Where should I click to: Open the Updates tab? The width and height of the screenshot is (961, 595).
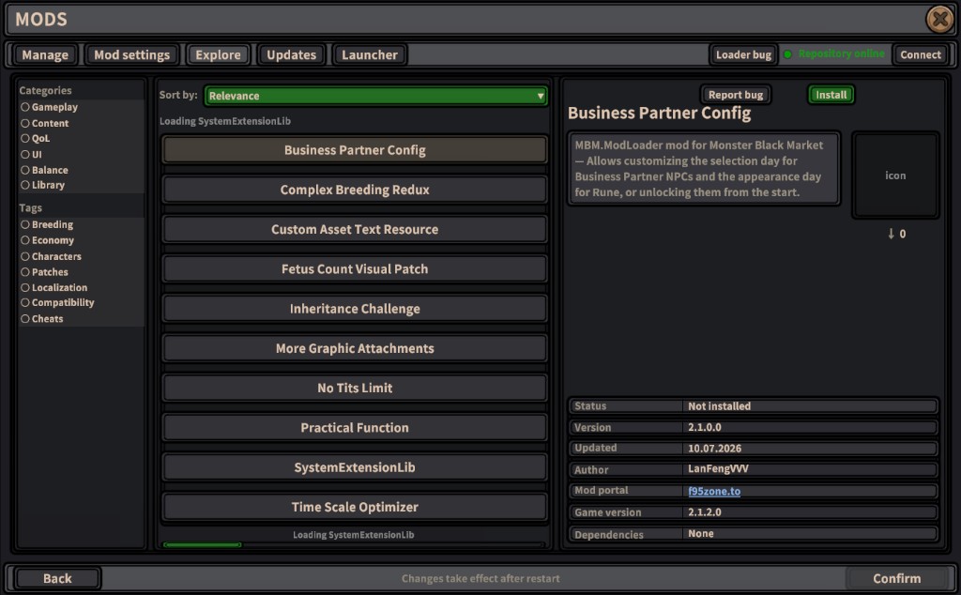click(x=291, y=54)
